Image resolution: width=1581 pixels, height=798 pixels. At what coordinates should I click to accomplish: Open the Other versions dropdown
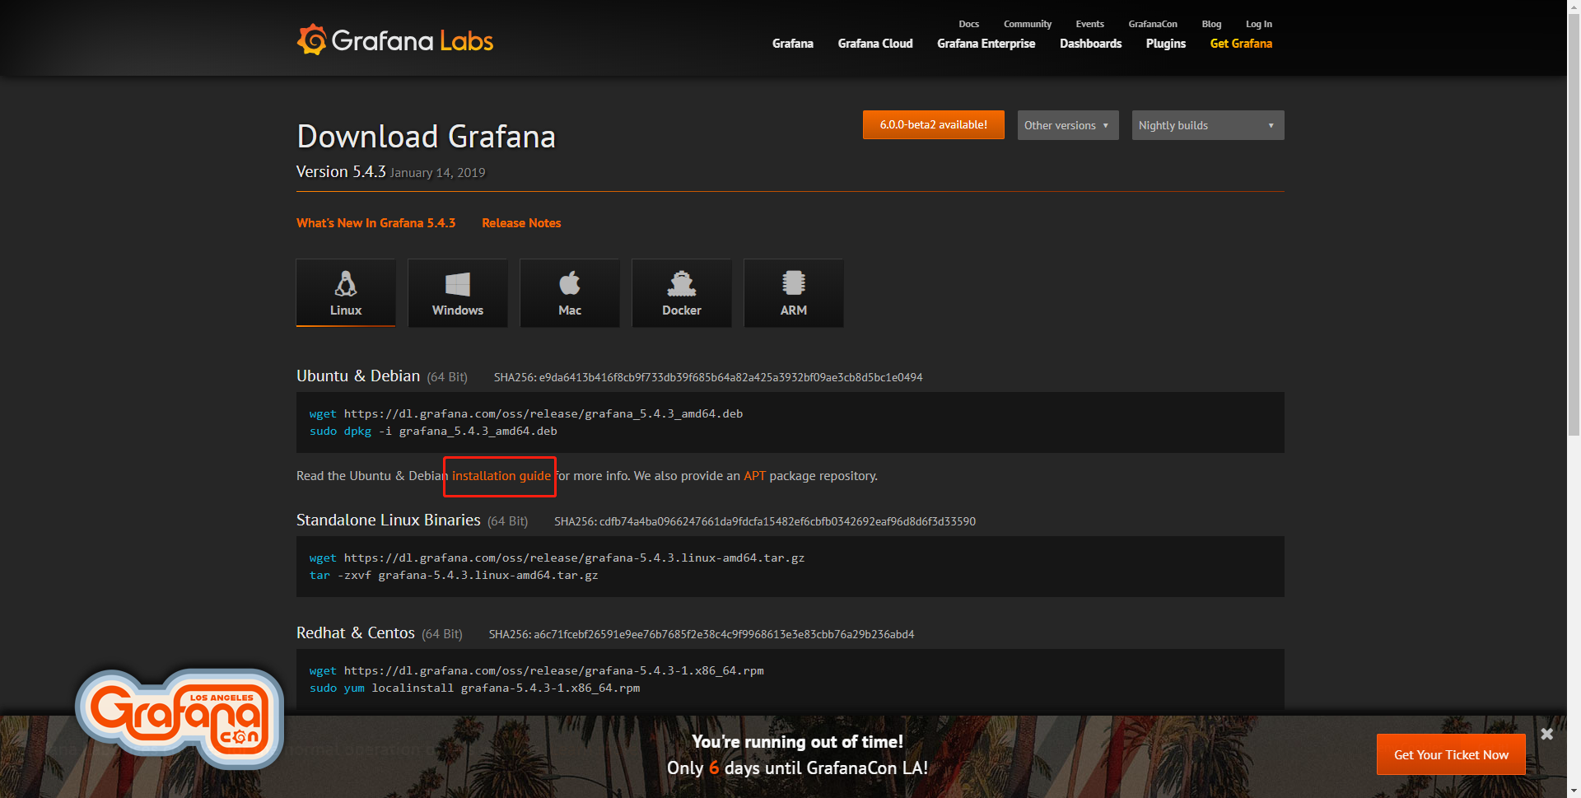point(1068,125)
